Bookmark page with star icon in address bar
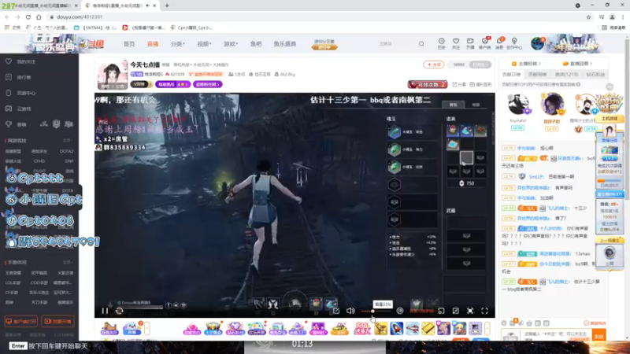This screenshot has height=354, width=630. click(x=588, y=17)
